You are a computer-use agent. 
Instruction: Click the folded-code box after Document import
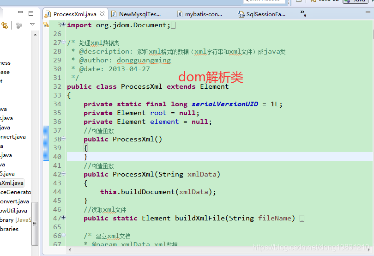(173, 25)
